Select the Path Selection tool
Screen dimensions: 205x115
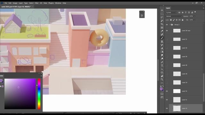pos(162,69)
